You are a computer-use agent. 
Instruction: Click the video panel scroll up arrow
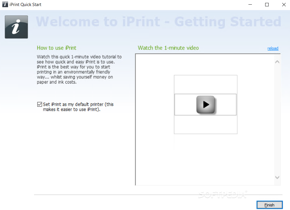277,62
